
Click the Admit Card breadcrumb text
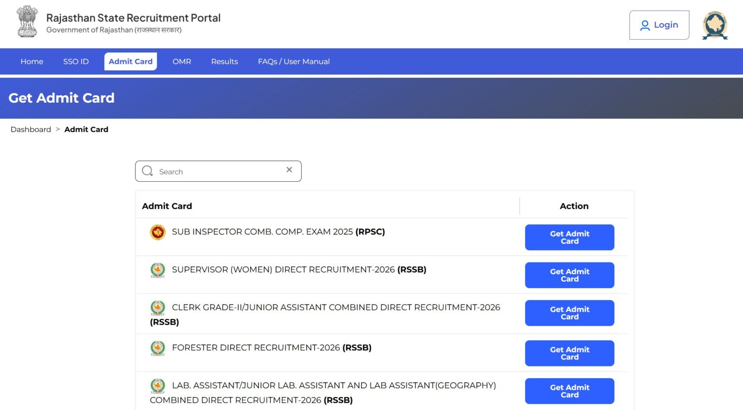(x=86, y=130)
